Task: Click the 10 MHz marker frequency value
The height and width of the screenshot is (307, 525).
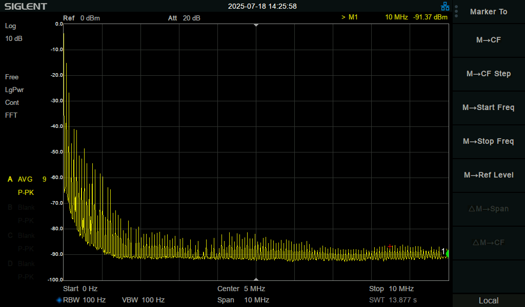Action: [x=396, y=17]
